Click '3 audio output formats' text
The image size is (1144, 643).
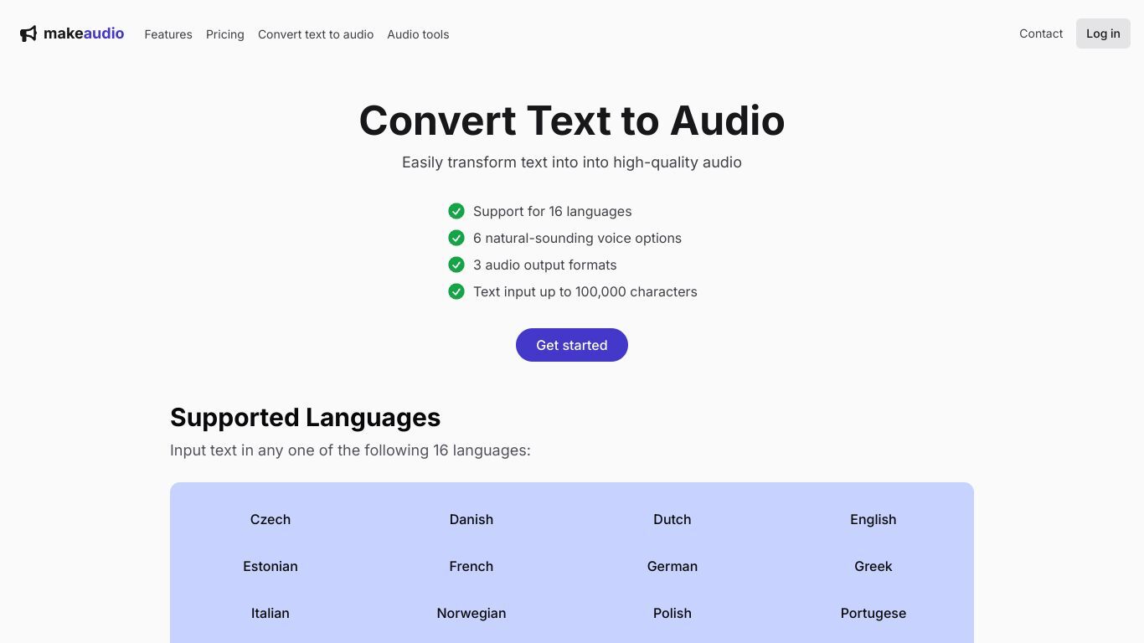545,265
